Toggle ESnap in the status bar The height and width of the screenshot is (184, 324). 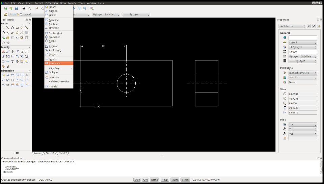(175, 180)
